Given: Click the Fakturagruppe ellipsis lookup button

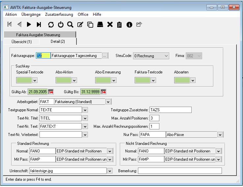Looking at the screenshot, I should [x=105, y=56].
